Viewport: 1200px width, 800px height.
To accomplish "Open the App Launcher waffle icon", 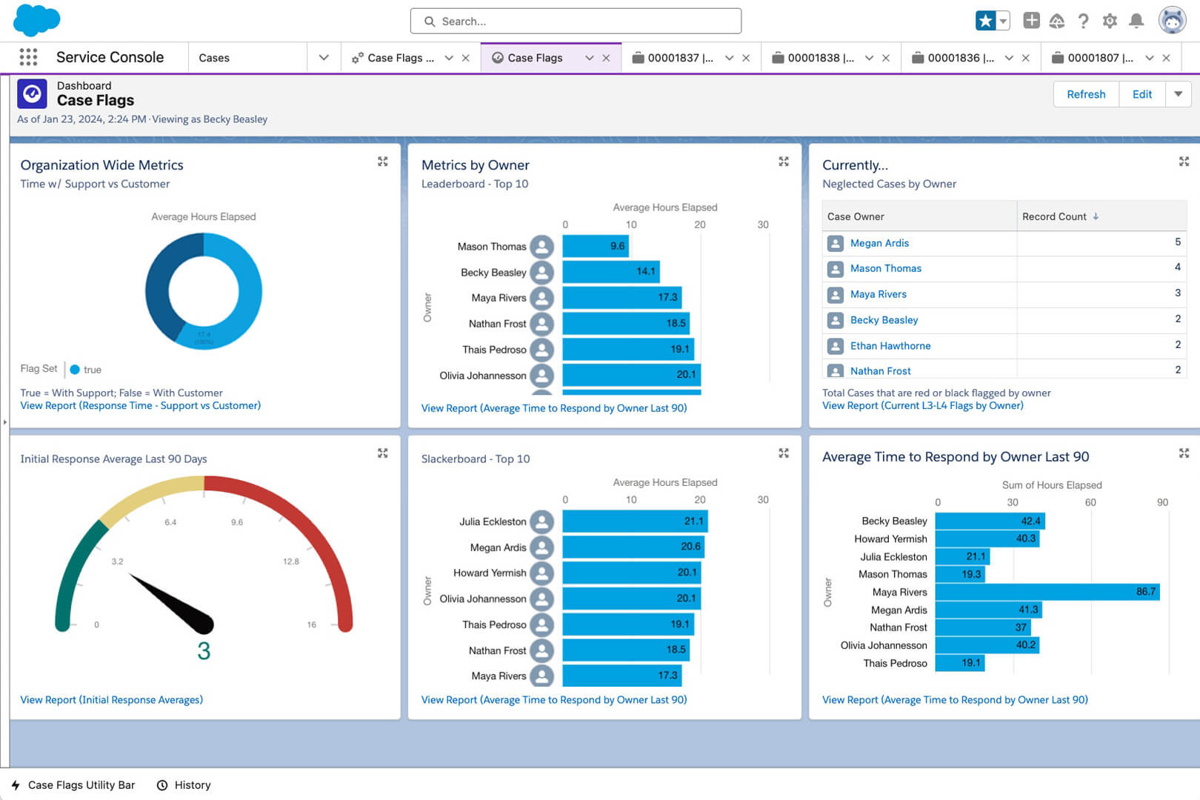I will point(28,57).
